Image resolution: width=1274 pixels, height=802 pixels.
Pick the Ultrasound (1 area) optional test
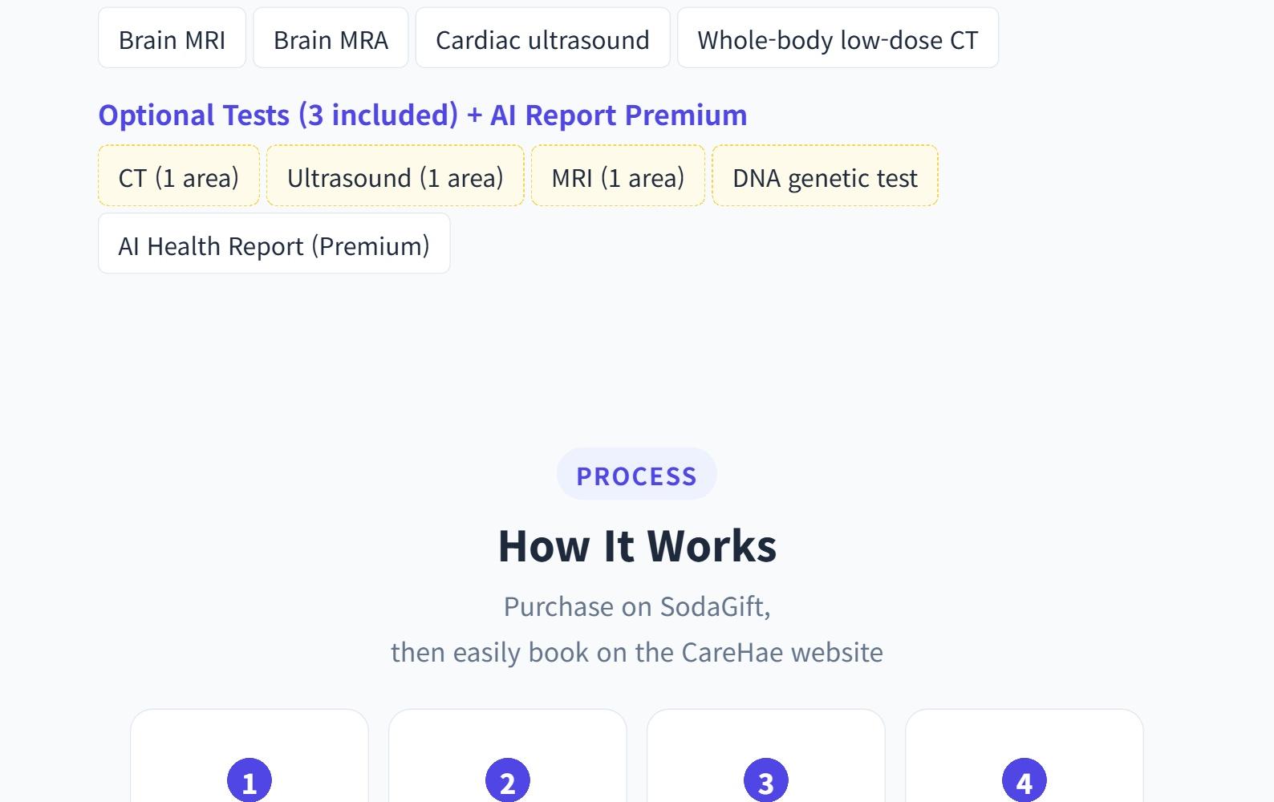[x=395, y=176]
